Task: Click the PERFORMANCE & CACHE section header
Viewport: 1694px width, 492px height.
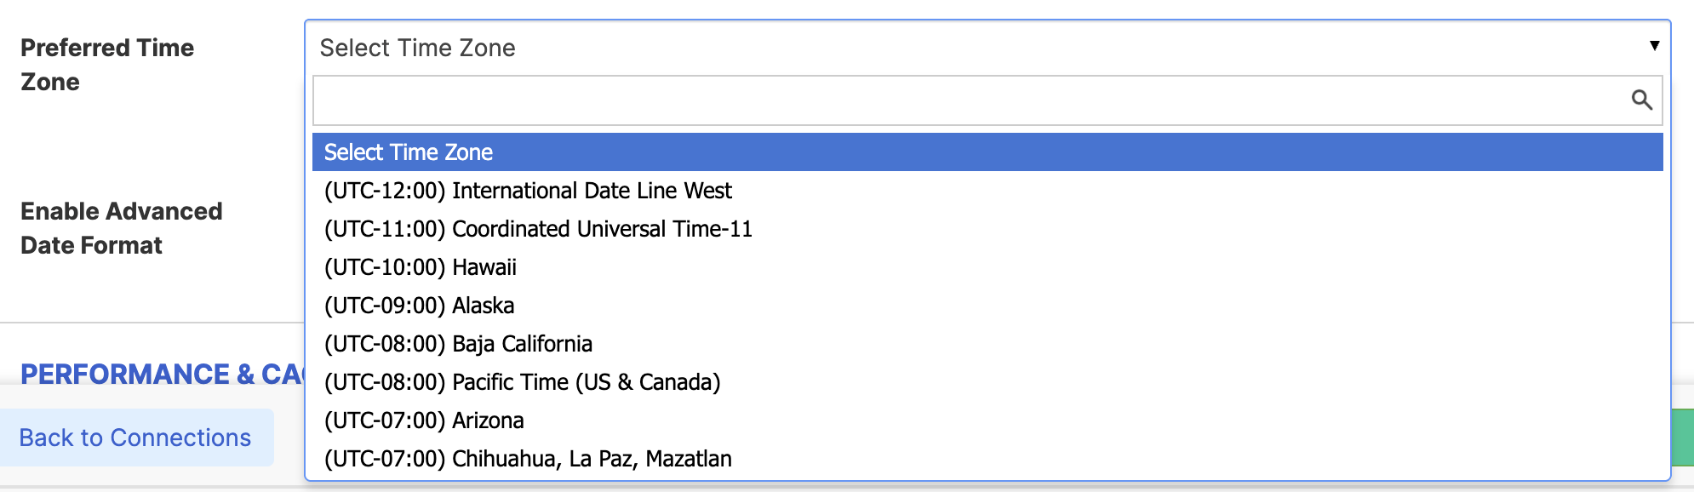Action: (x=162, y=374)
